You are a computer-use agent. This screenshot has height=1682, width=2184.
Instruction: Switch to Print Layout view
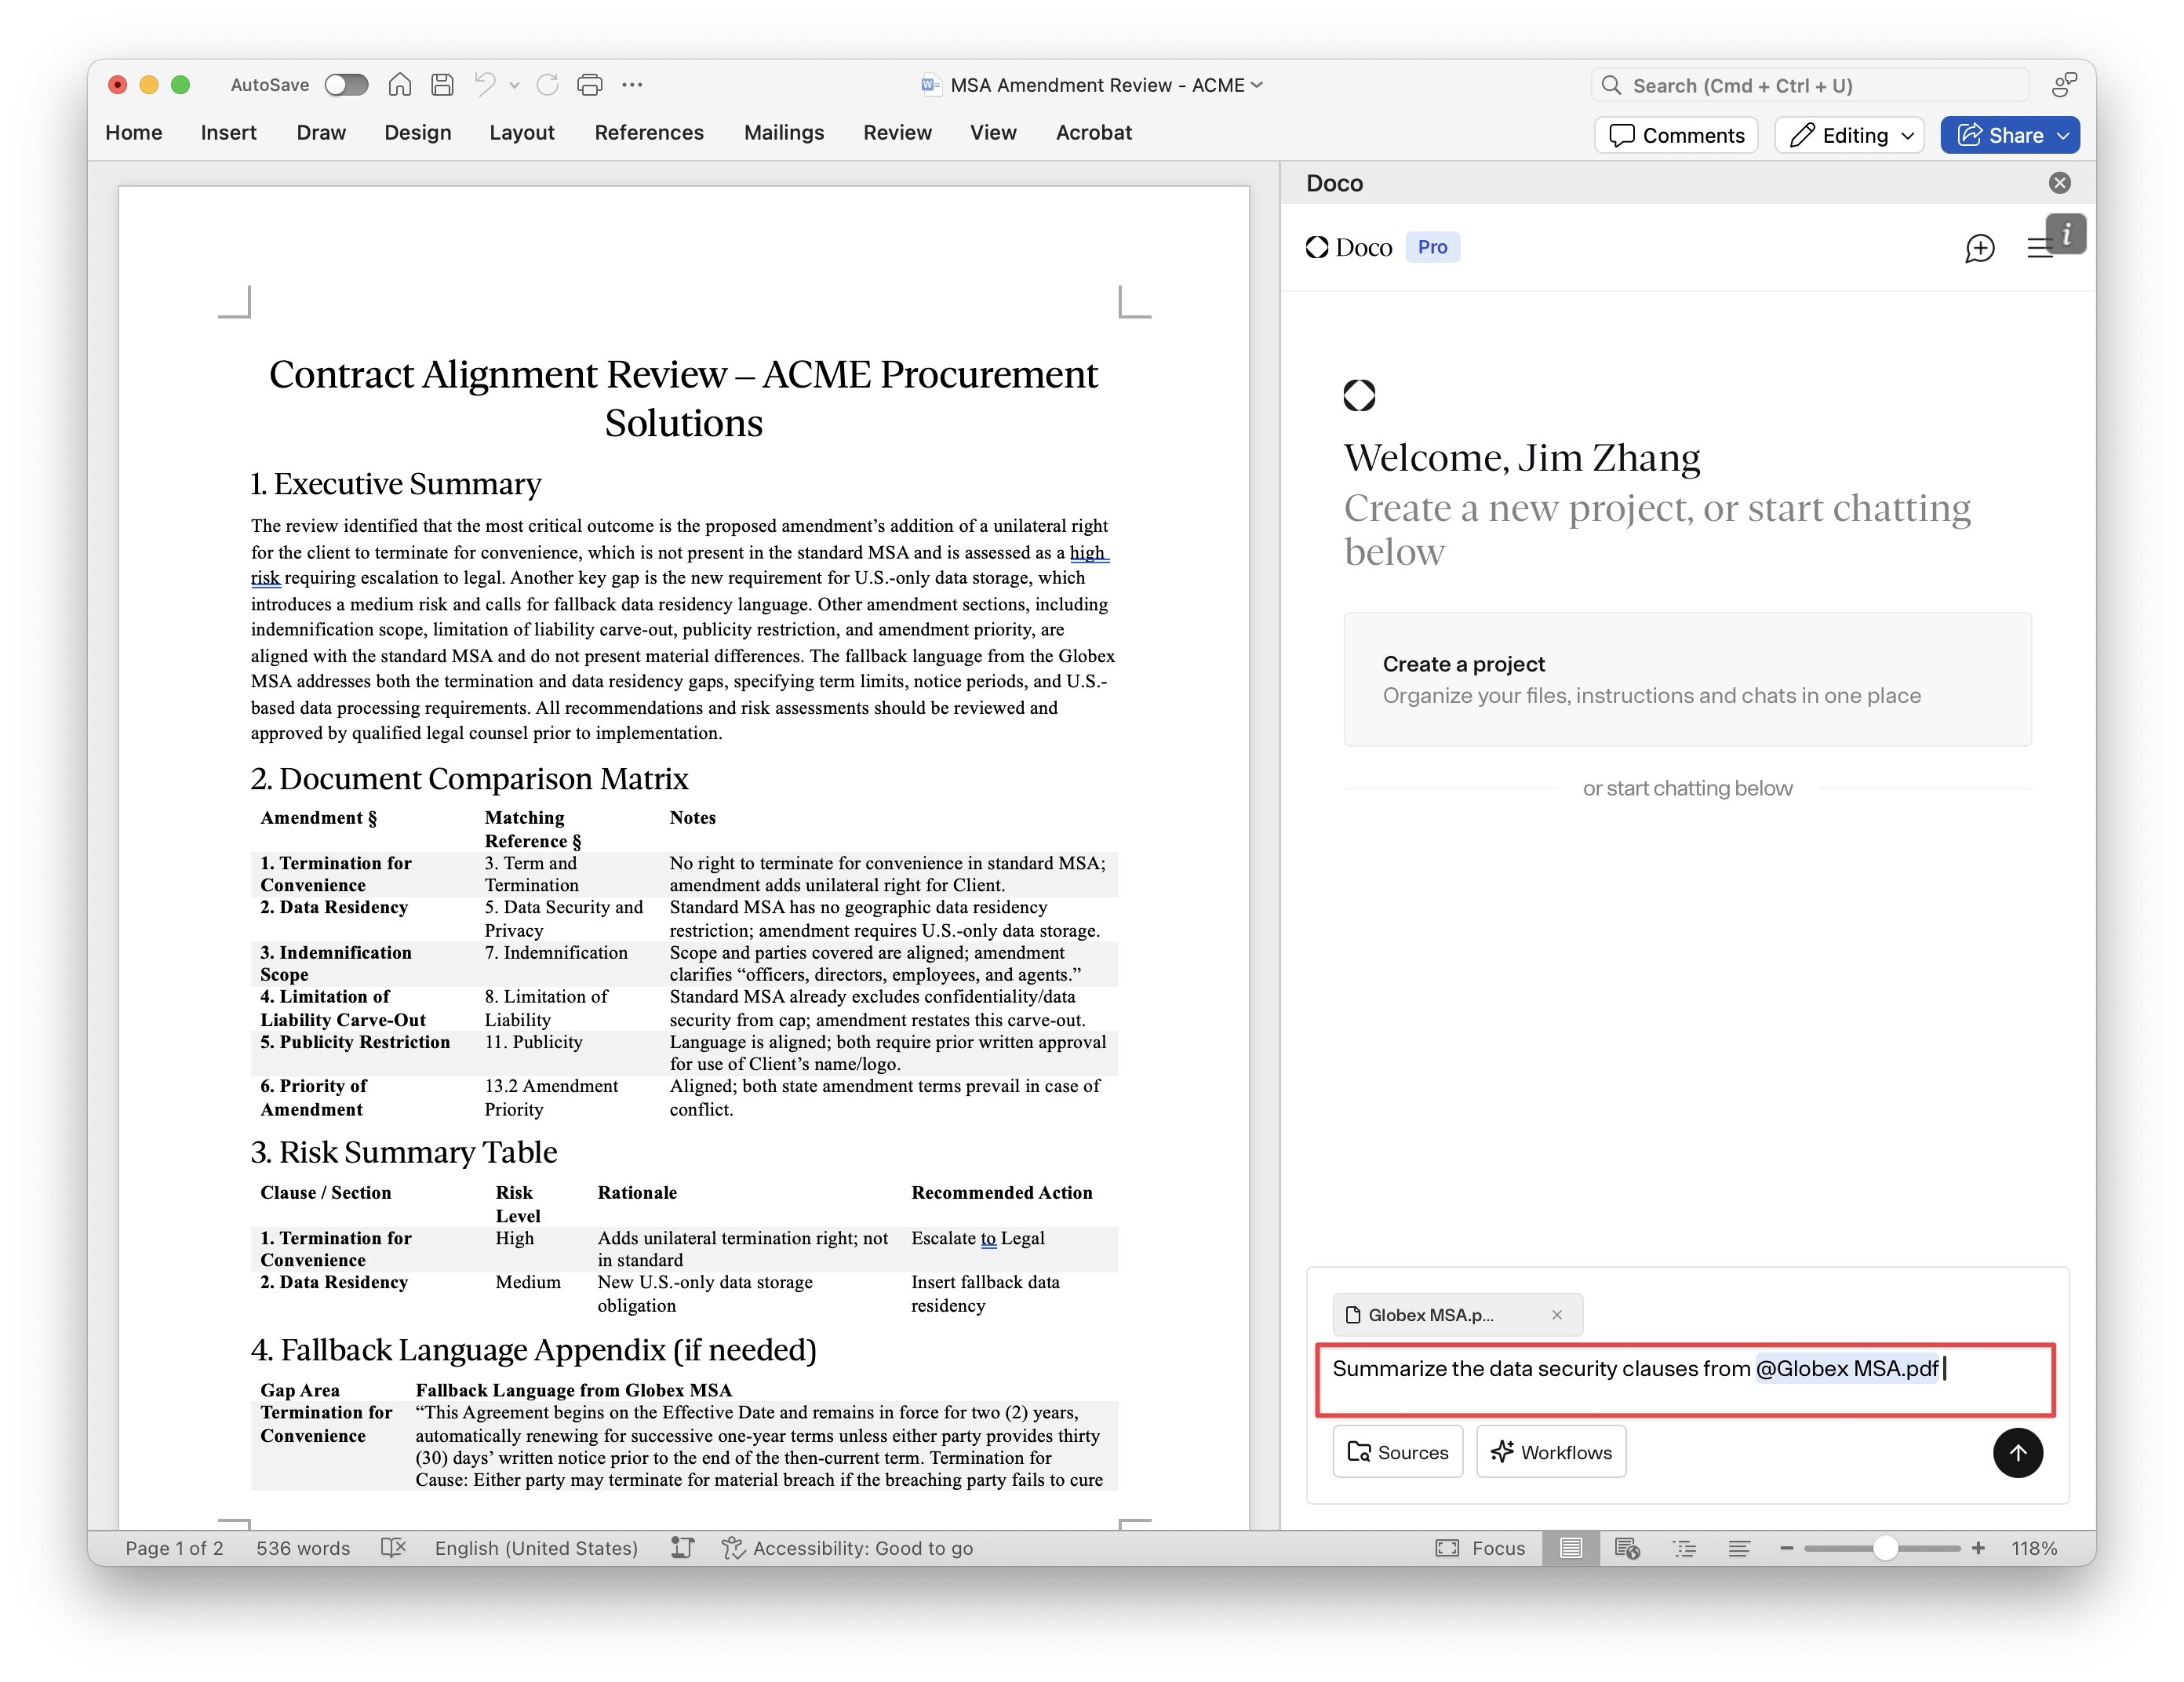point(1571,1548)
